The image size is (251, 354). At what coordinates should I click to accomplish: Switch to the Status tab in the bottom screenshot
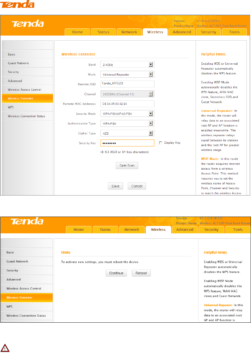(x=105, y=230)
